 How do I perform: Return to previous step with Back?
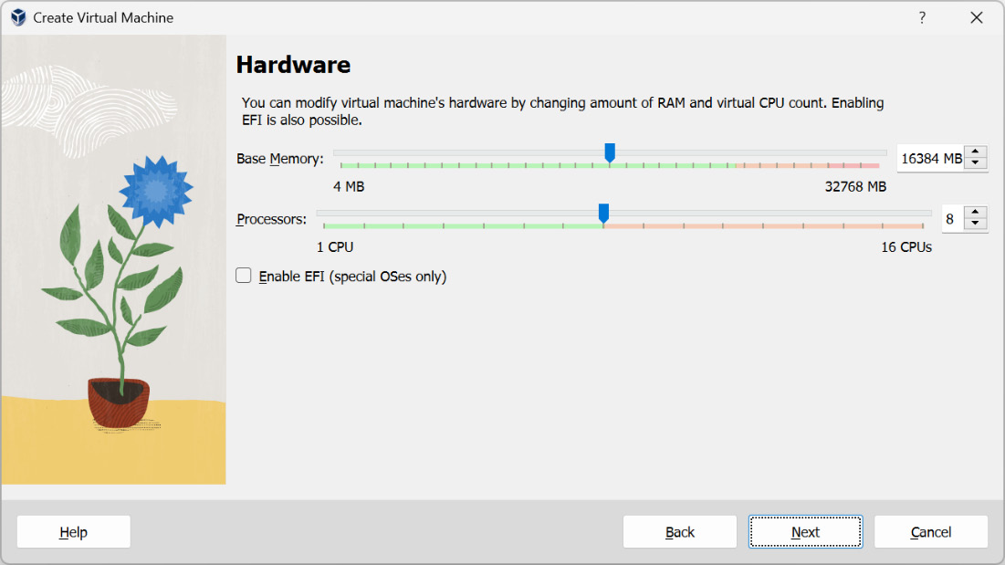coord(679,532)
